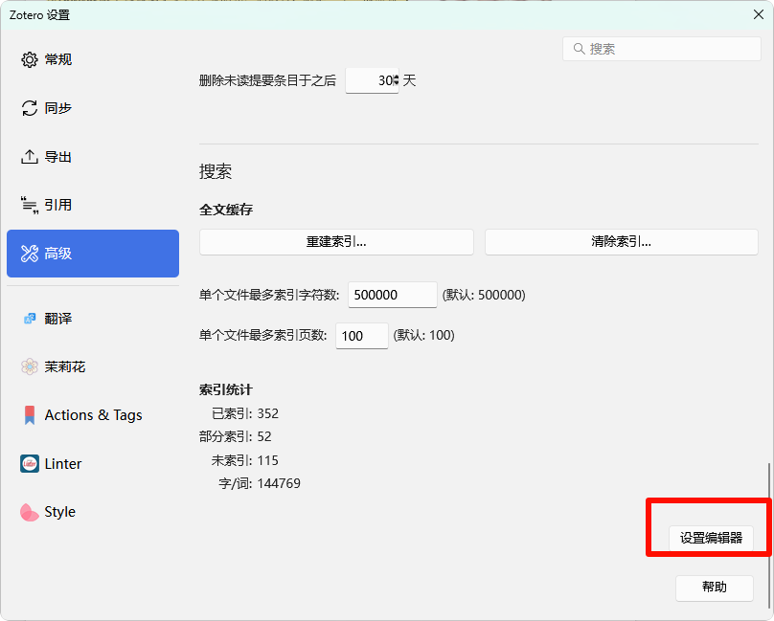Select the 同步 sync arrows icon
The height and width of the screenshot is (621, 774).
click(30, 108)
